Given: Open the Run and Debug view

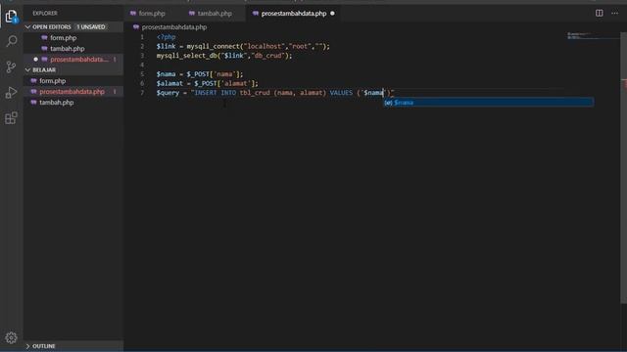Looking at the screenshot, I should pyautogui.click(x=11, y=92).
